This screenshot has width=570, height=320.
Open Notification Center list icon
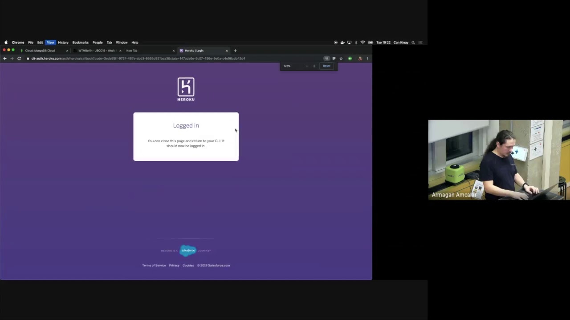tap(420, 43)
